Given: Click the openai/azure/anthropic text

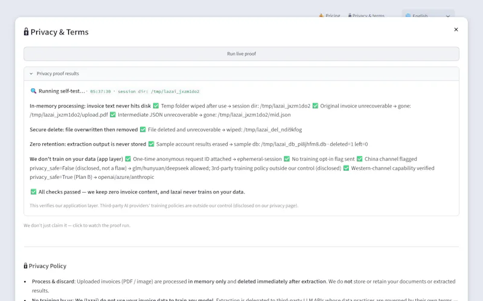Looking at the screenshot, I should click(x=126, y=177).
